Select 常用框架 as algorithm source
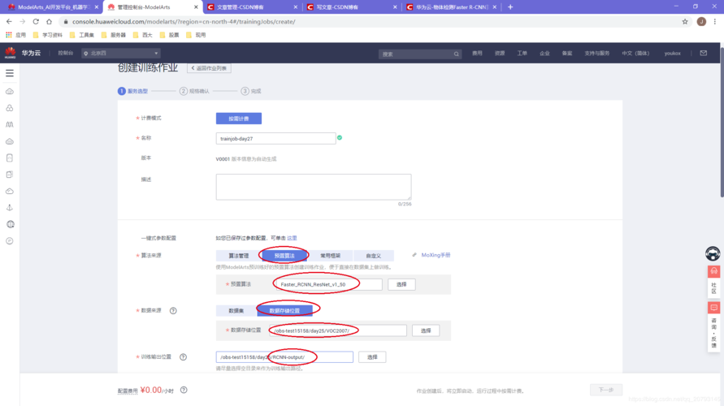Viewport: 724px width, 406px height. [330, 256]
